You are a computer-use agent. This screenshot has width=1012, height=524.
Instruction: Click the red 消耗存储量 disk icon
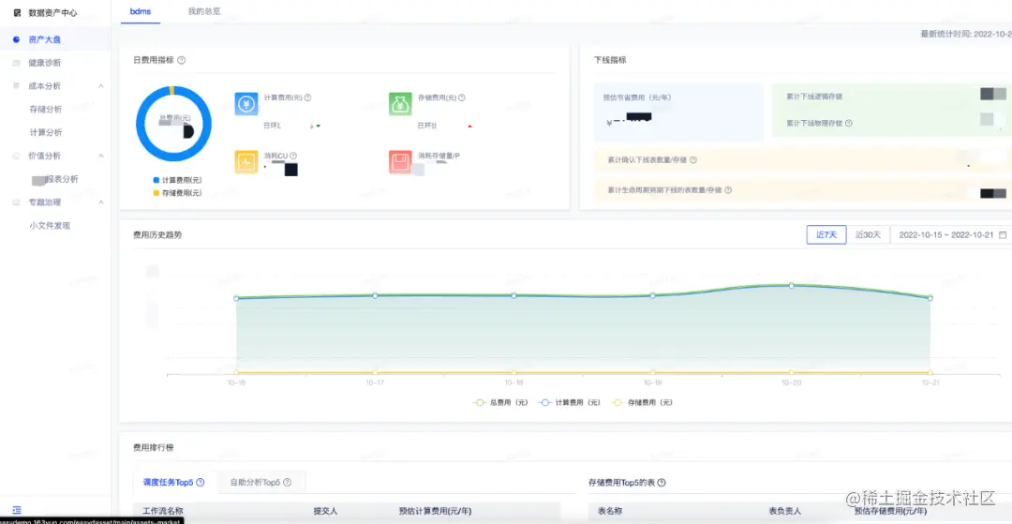[x=400, y=162]
